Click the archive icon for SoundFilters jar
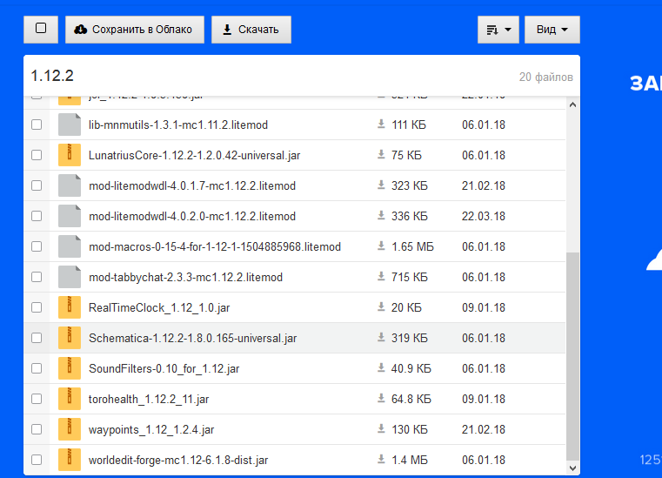The height and width of the screenshot is (478, 662). pos(70,368)
